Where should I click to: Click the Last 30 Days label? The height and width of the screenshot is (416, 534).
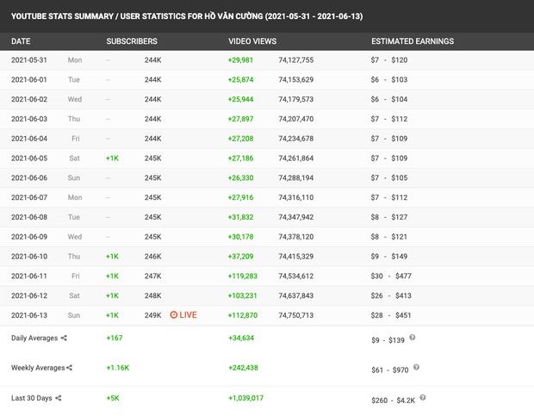click(33, 398)
